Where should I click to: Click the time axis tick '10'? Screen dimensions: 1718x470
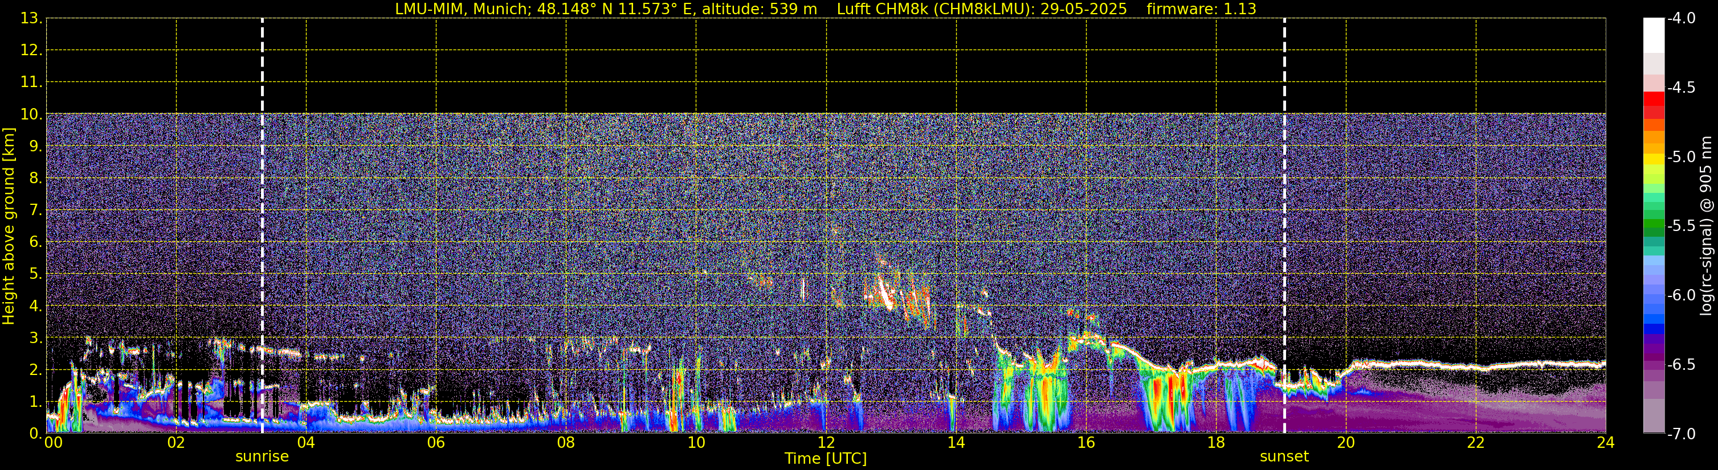696,443
